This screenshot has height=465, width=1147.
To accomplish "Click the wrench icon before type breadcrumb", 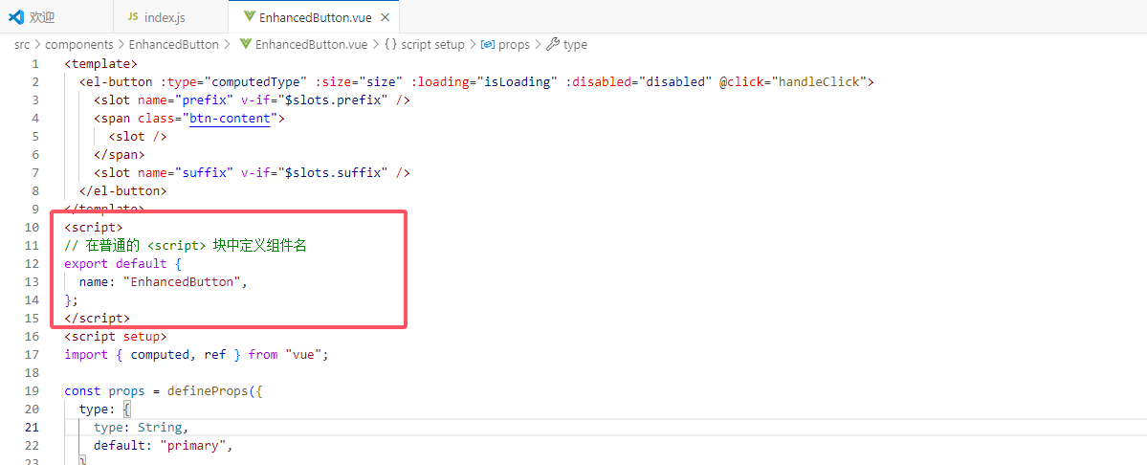I will coord(553,45).
